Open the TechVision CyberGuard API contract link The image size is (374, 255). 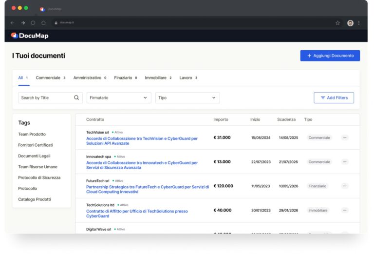click(142, 141)
